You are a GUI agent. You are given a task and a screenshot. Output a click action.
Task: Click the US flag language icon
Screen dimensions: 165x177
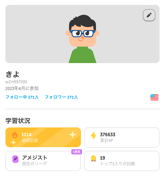pos(154,97)
